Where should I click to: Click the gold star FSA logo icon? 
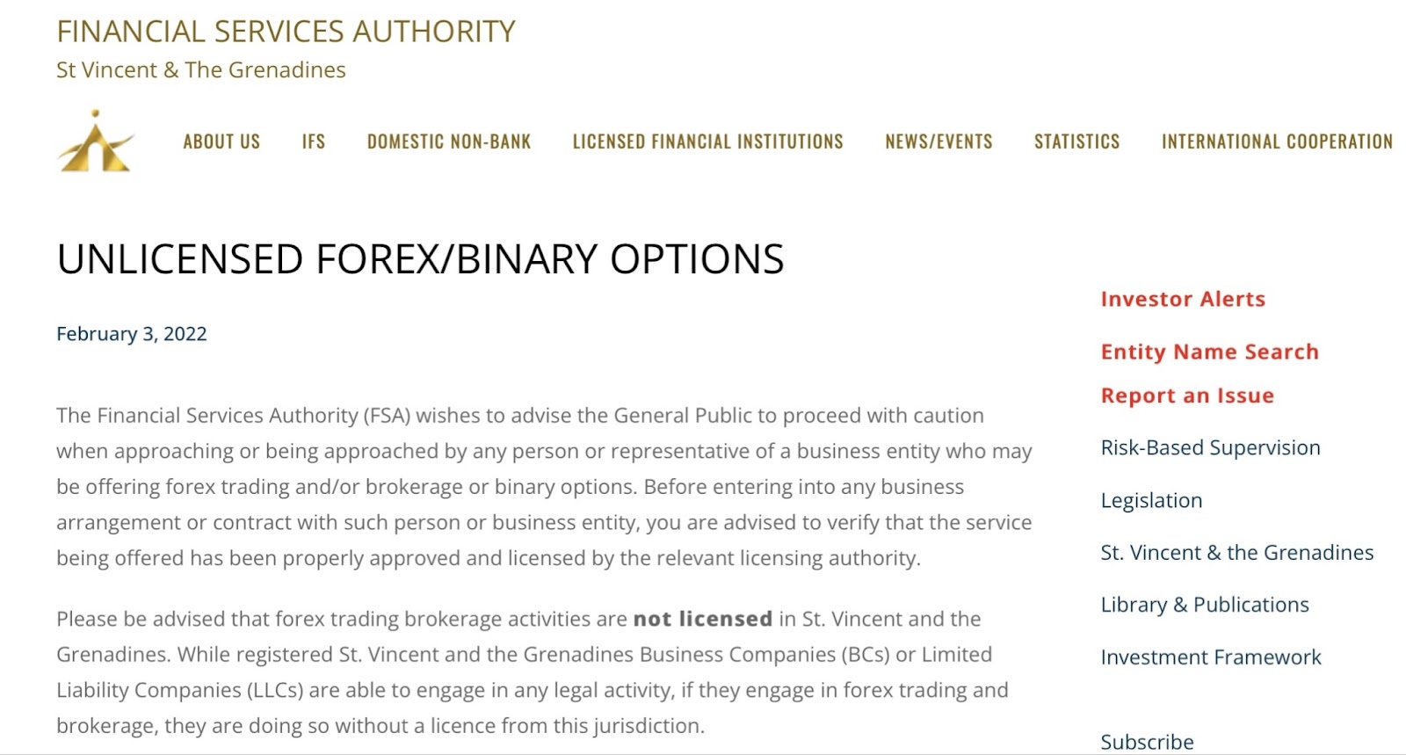pyautogui.click(x=96, y=141)
